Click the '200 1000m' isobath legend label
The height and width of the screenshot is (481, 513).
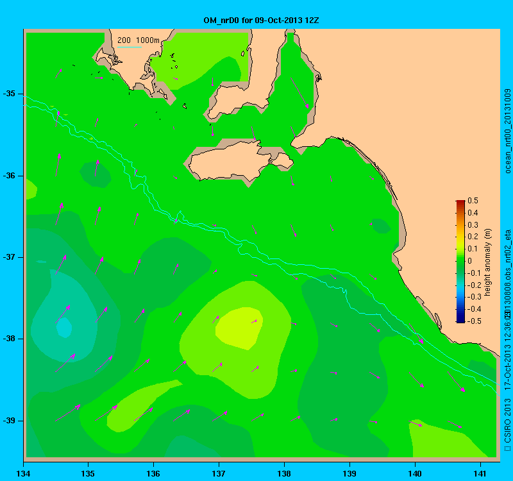tap(139, 40)
